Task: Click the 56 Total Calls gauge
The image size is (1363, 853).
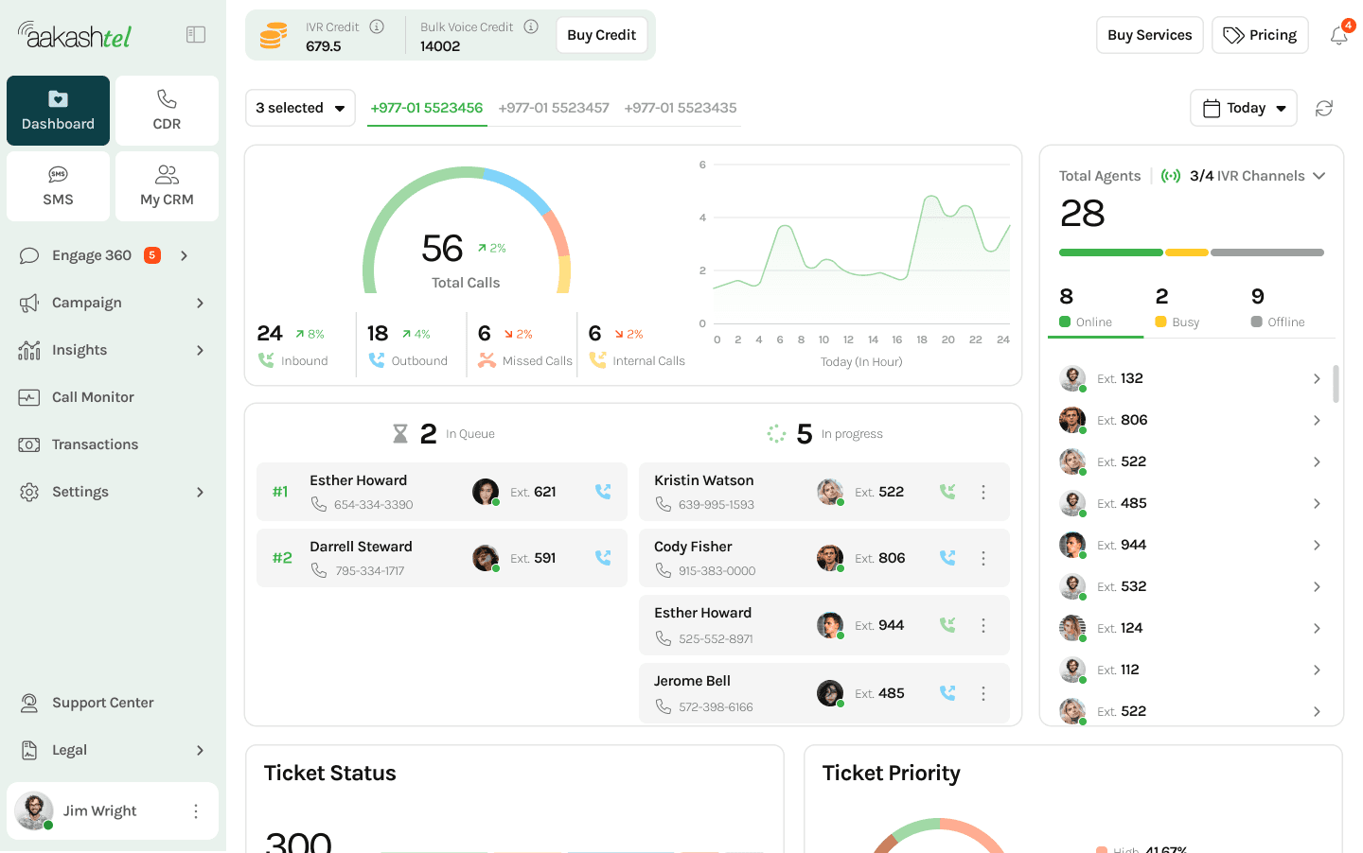Action: coord(466,232)
